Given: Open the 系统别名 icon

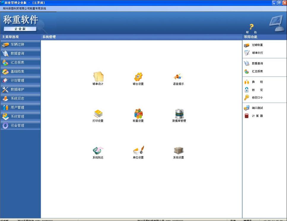Looking at the screenshot, I should point(98,151).
